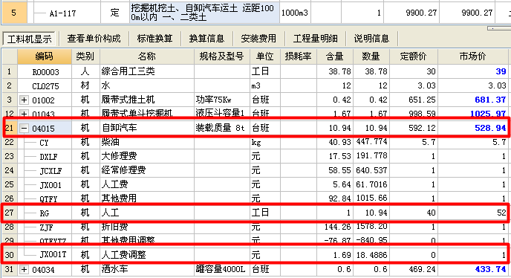Open the 标准换算 tab
The image size is (511, 278).
pos(154,39)
